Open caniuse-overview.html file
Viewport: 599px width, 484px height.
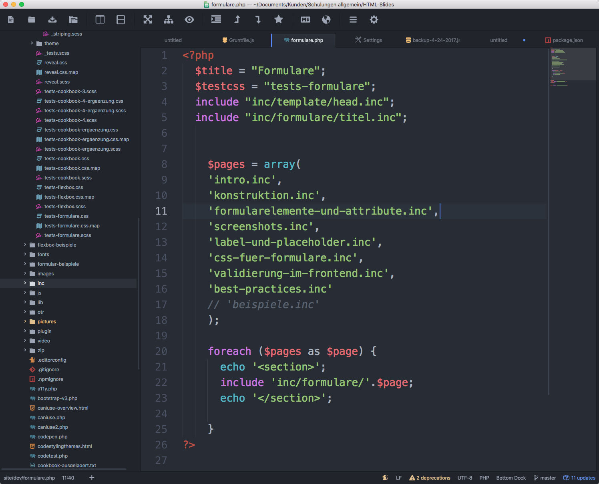[x=63, y=408]
